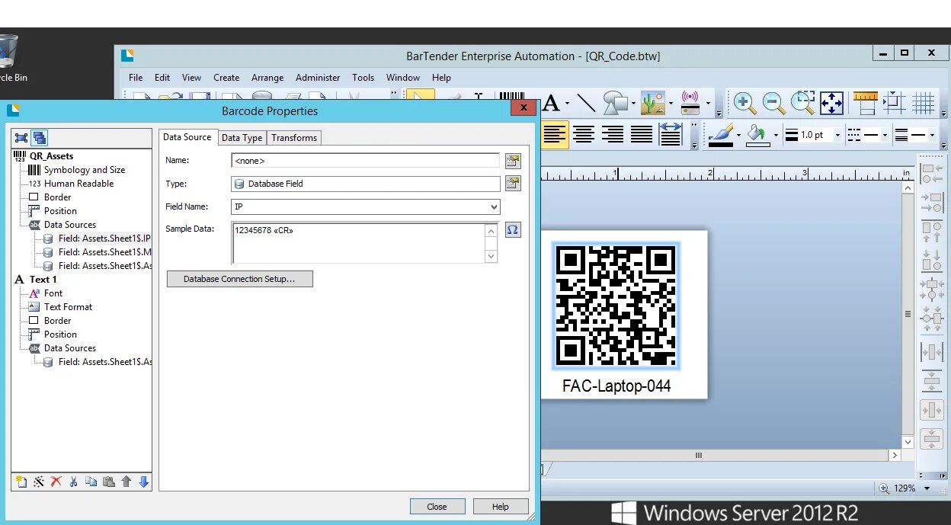Select the RFID encoder tool icon
The height and width of the screenshot is (525, 951).
[x=690, y=103]
